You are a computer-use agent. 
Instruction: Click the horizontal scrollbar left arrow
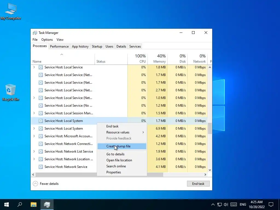click(x=33, y=175)
